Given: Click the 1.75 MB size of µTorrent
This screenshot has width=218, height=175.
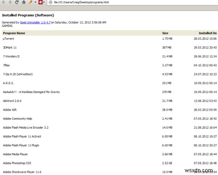Looking at the screenshot, I should (x=167, y=39).
